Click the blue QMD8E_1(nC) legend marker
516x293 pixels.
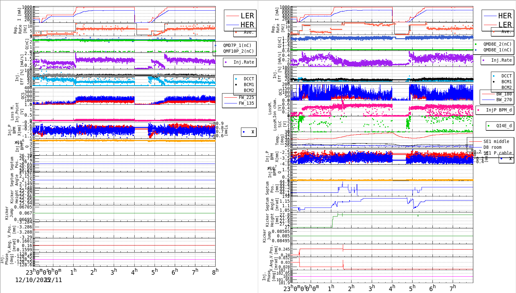[476, 50]
